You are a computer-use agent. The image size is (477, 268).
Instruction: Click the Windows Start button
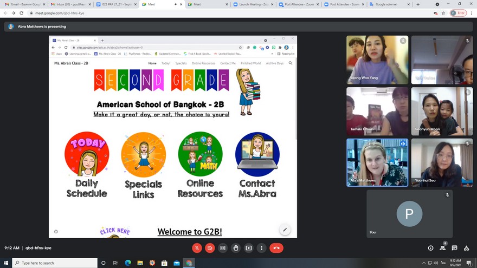pyautogui.click(x=6, y=263)
